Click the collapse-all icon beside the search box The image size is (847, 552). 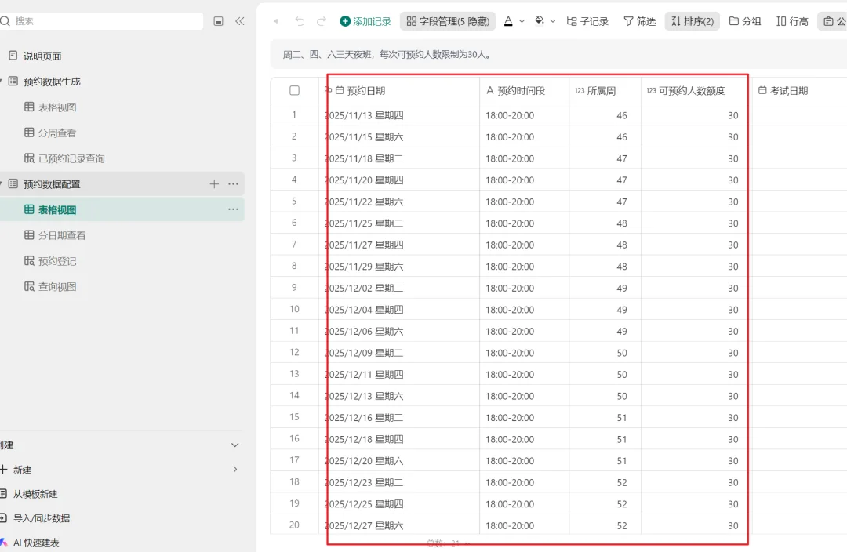(218, 21)
